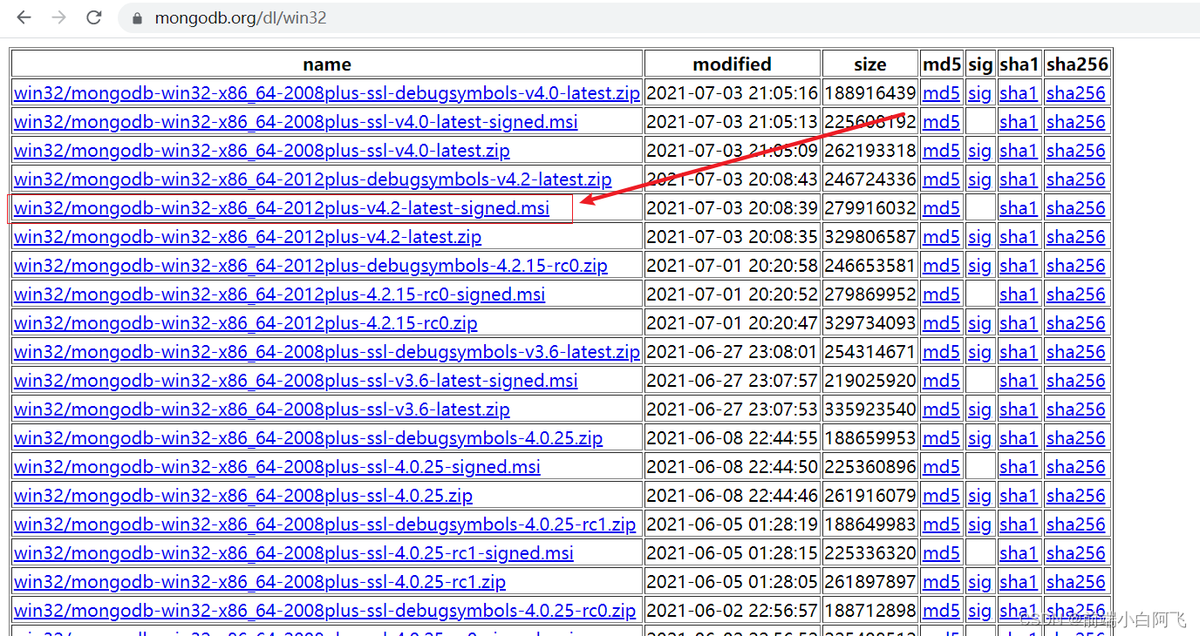Viewport: 1200px width, 636px height.
Task: Click sha256 link for debugsymbols-4.0.25.zip row
Action: [1076, 438]
